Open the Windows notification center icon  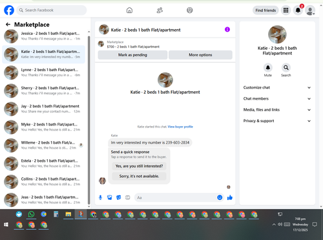[x=315, y=224]
